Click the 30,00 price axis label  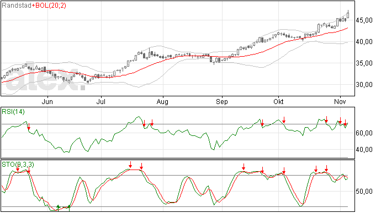(364, 85)
